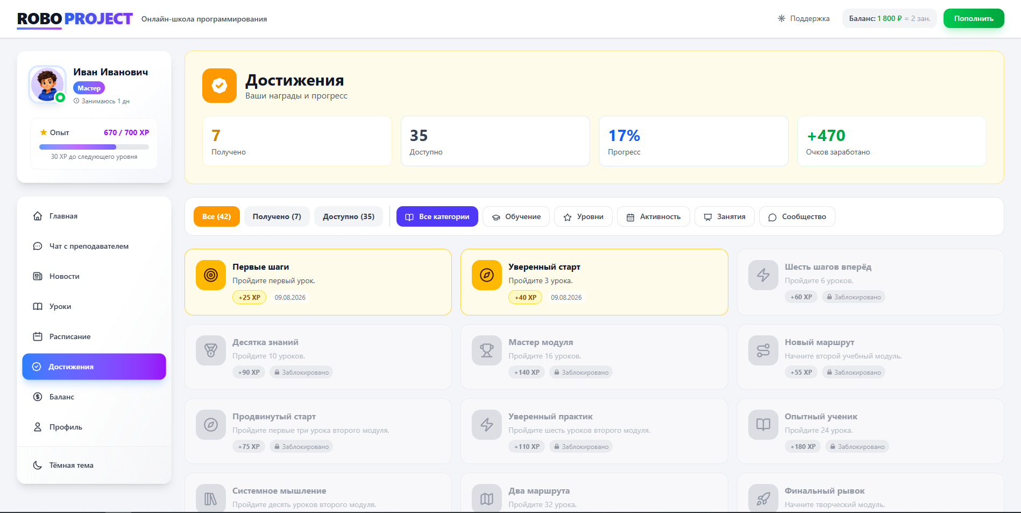The image size is (1021, 513).
Task: Click the +40 XP badge on Уверенный старт
Action: coord(526,297)
